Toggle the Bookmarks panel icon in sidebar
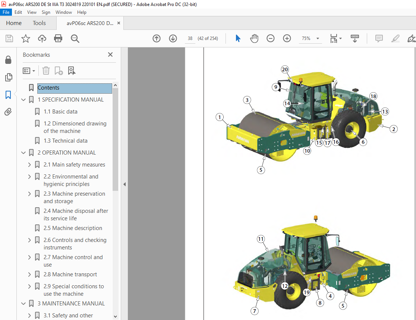Viewport: 416px width, 320px height. click(8, 94)
